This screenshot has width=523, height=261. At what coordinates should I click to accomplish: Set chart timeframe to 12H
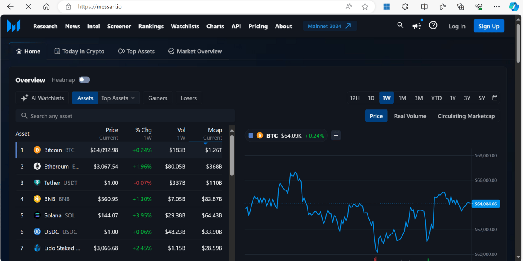[x=355, y=98]
